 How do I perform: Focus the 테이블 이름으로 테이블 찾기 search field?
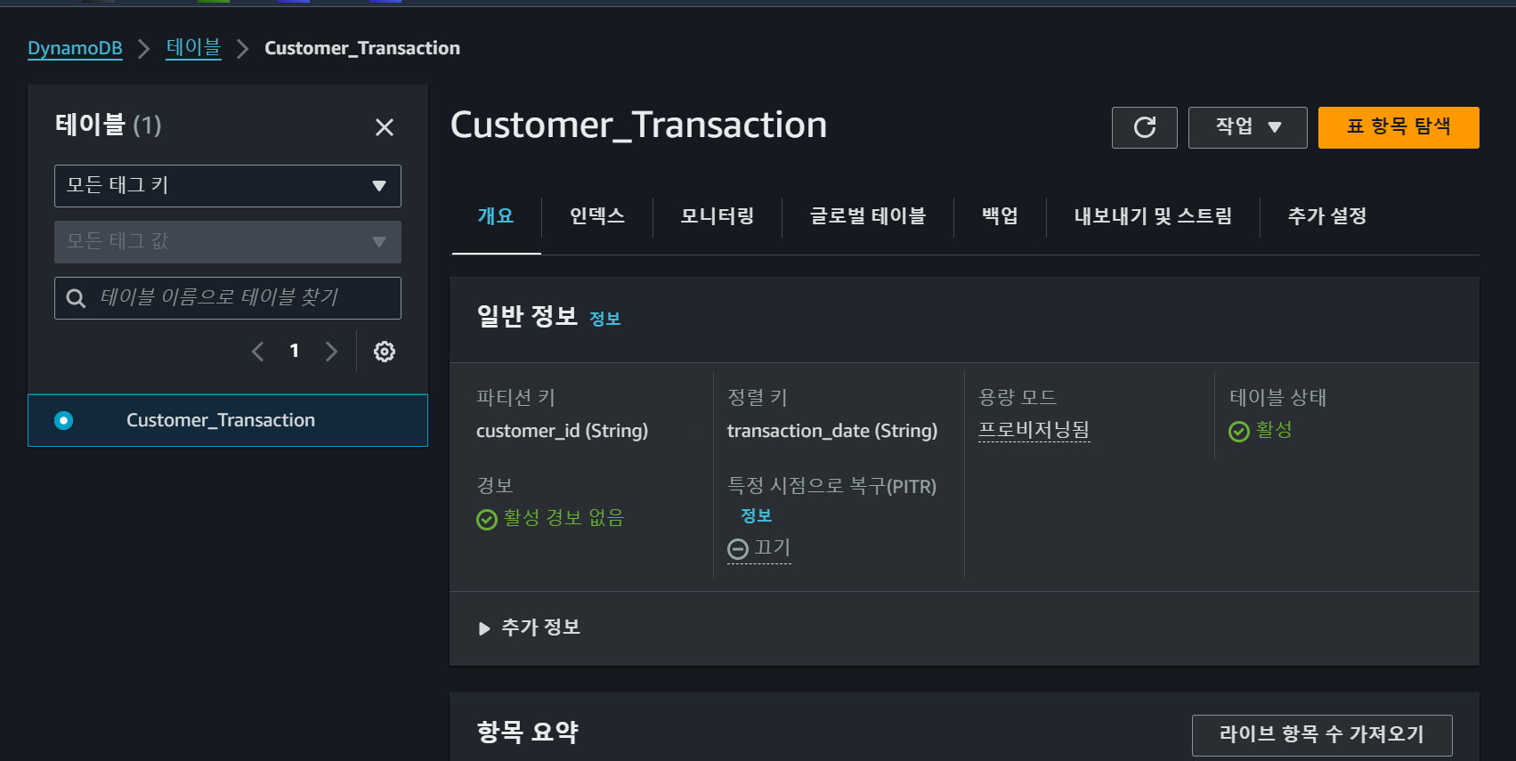(228, 298)
